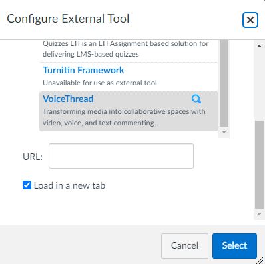This screenshot has width=265, height=264.
Task: Click the 'Configure External Tool' title
Action: (68, 19)
